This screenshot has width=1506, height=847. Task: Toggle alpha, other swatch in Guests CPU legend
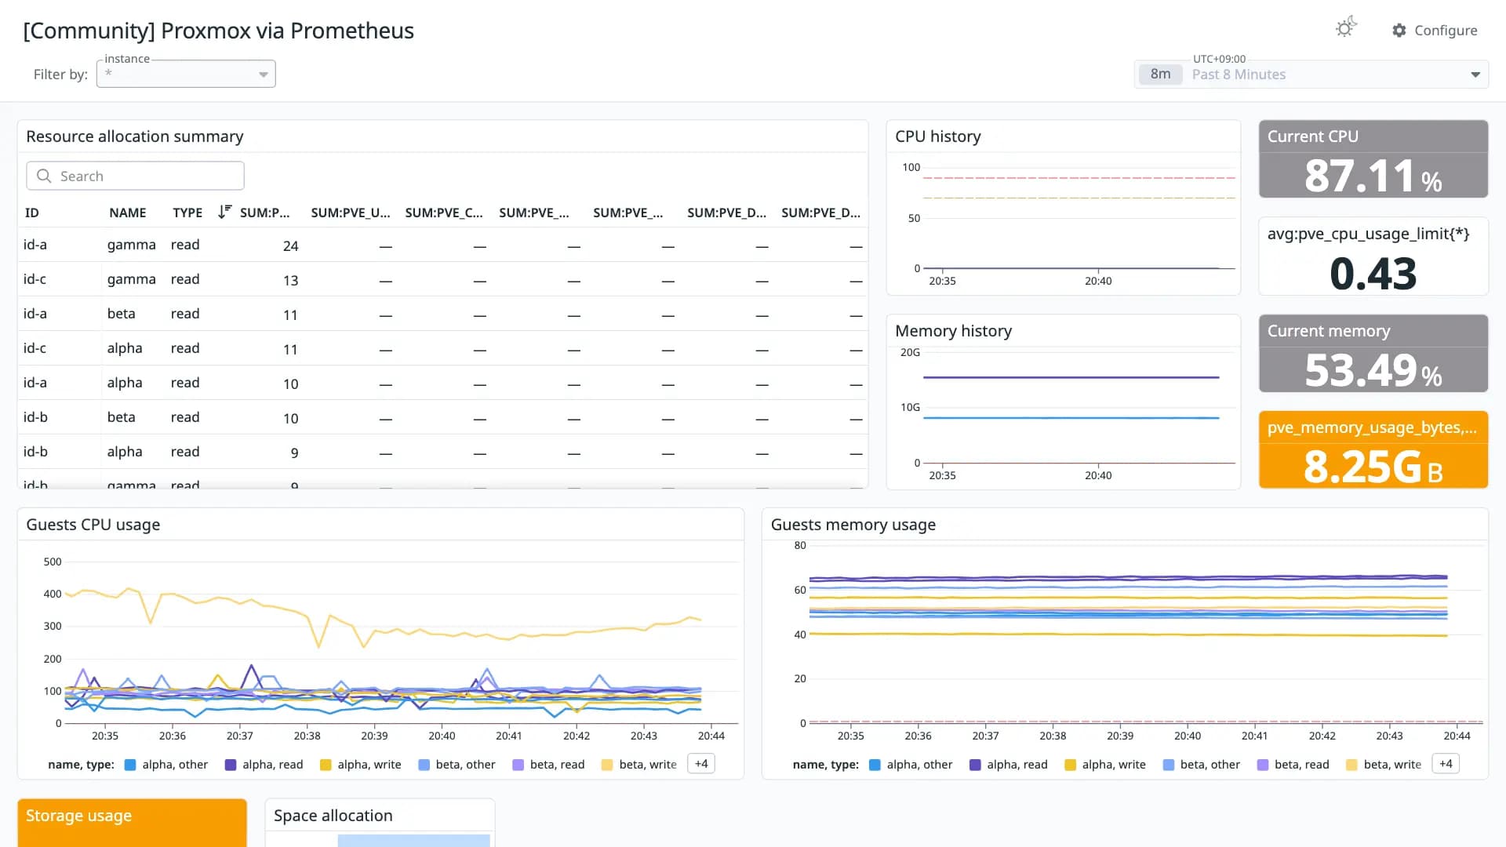tap(130, 765)
